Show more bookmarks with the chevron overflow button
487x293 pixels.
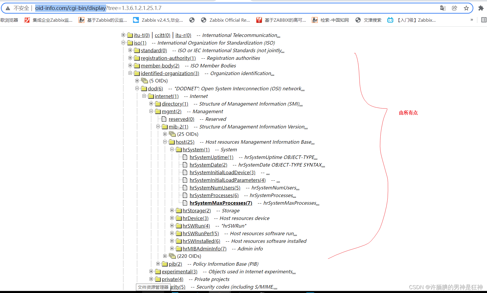click(472, 20)
